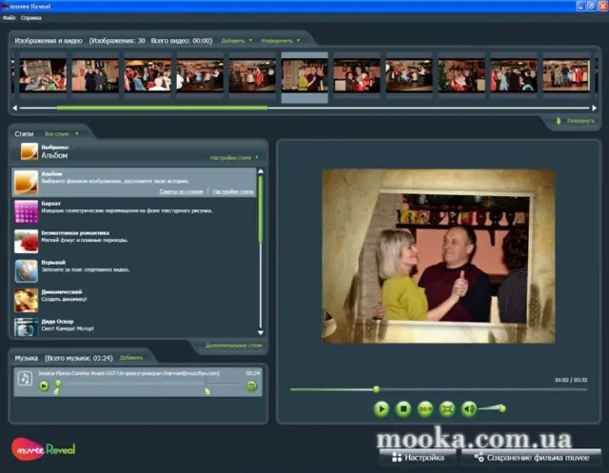Click the storyboard right scroll arrow
The width and height of the screenshot is (609, 473).
coord(594,108)
